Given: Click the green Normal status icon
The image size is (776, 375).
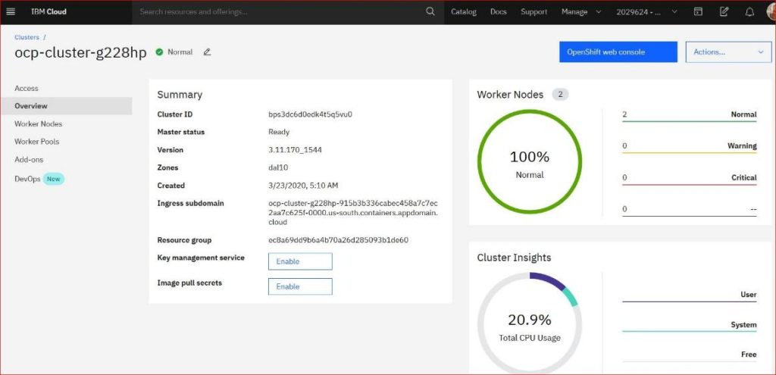Looking at the screenshot, I should pos(159,52).
